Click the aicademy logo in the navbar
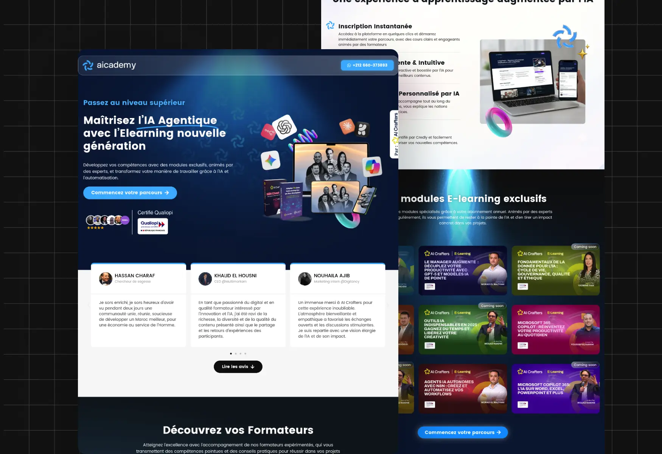The width and height of the screenshot is (662, 454). [109, 65]
